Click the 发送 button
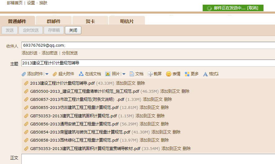This screenshot has height=164, width=275. (10, 30)
